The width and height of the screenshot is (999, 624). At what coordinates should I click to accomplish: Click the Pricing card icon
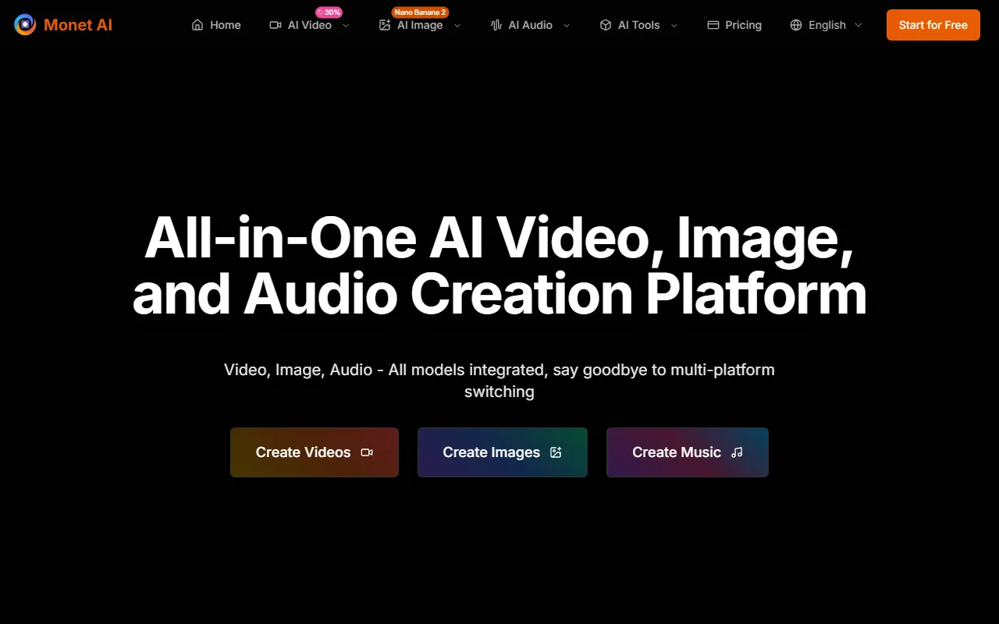coord(713,25)
